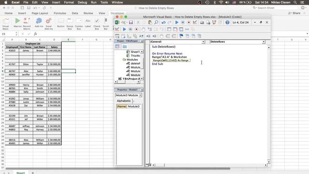This screenshot has width=309, height=174.
Task: Click the Share button in Excel
Action: point(294,13)
